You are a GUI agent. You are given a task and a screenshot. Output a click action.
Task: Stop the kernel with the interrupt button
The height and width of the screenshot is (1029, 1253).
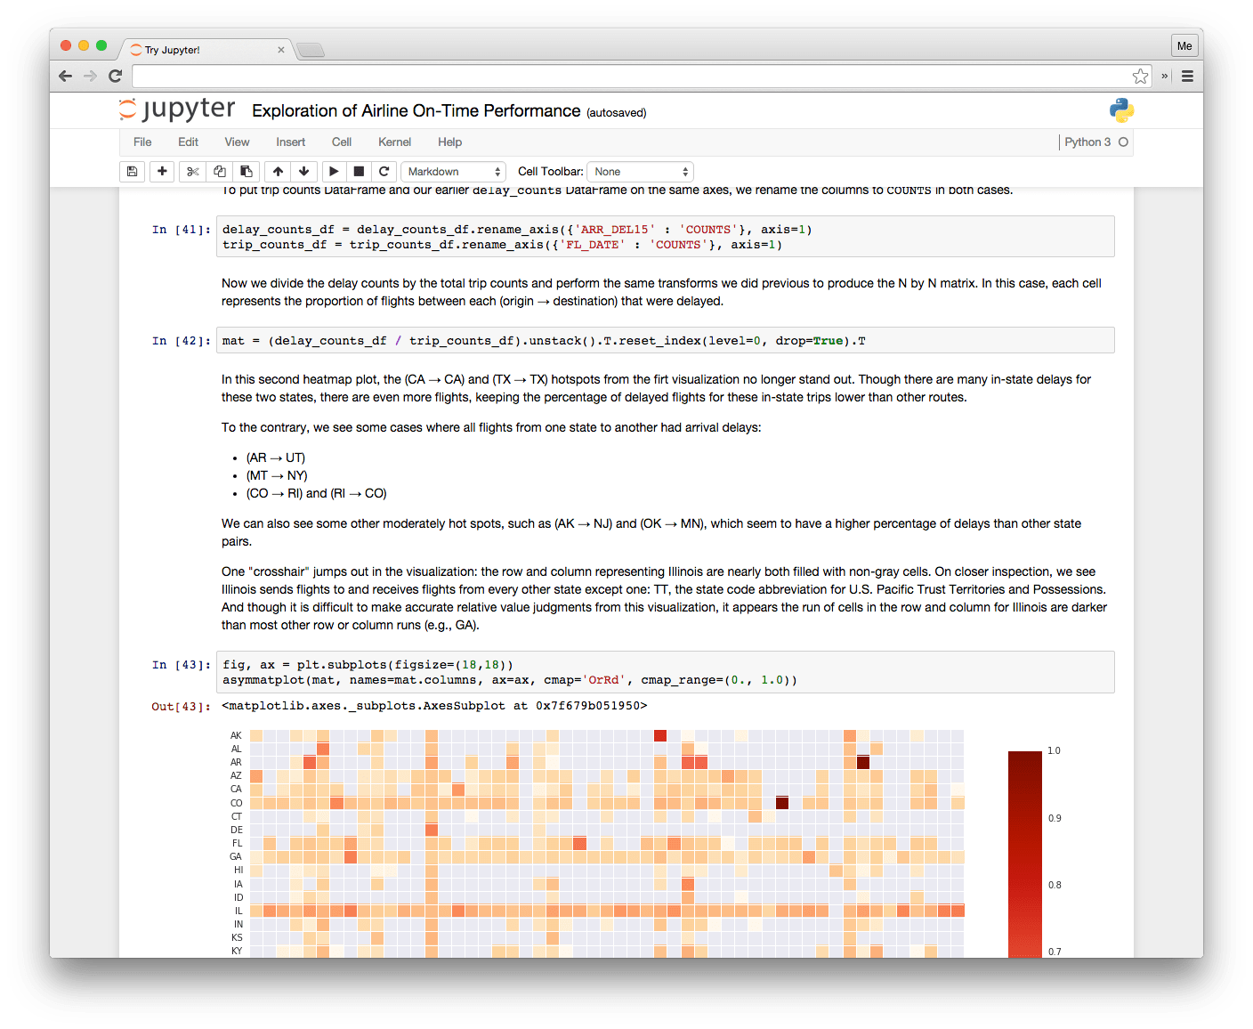pyautogui.click(x=359, y=172)
